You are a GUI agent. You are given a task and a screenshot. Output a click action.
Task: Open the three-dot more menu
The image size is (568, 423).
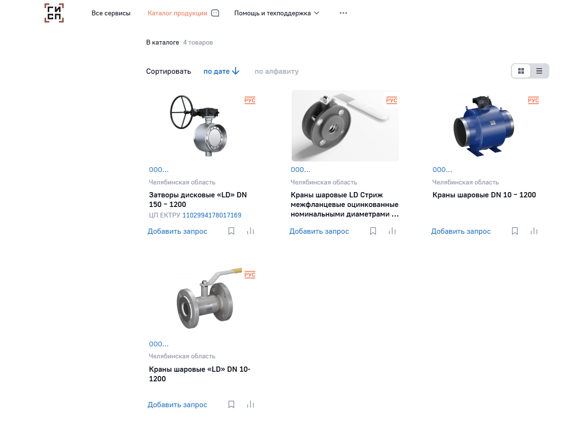(343, 13)
